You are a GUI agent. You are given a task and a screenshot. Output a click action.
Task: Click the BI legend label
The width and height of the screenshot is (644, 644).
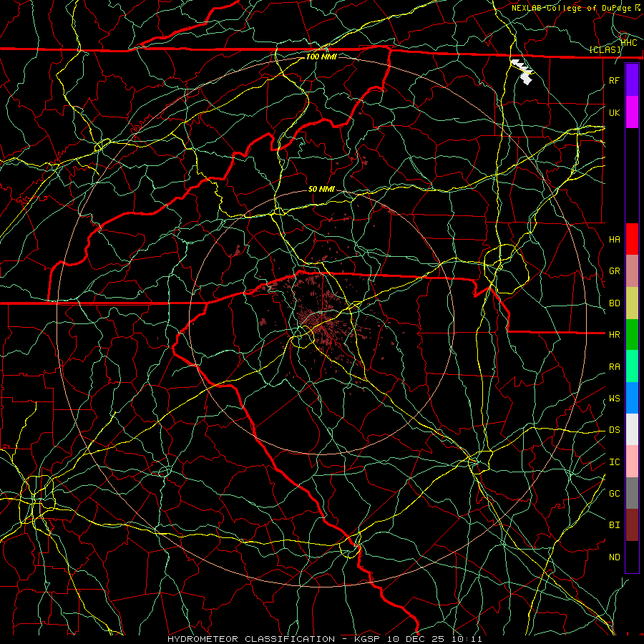coord(614,525)
